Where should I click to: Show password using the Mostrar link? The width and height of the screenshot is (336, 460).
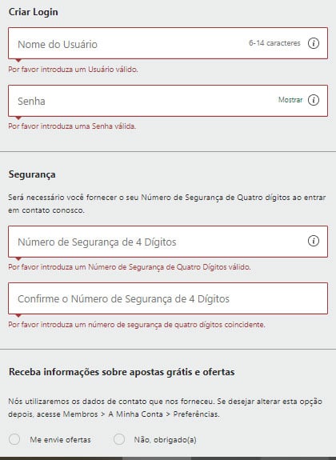pyautogui.click(x=290, y=100)
